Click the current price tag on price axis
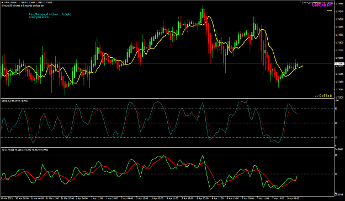This screenshot has height=201, width=345. [339, 64]
